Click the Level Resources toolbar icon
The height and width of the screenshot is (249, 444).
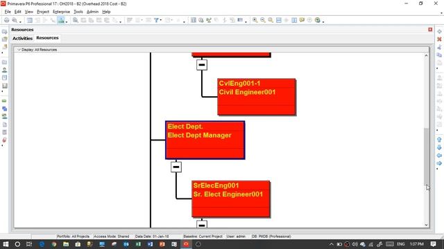point(209,20)
